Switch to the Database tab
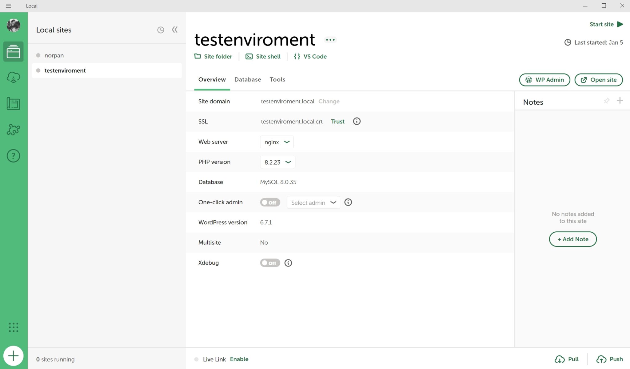This screenshot has width=630, height=369. (x=248, y=79)
